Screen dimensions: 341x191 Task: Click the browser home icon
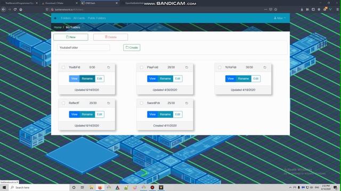pyautogui.click(x=21, y=10)
